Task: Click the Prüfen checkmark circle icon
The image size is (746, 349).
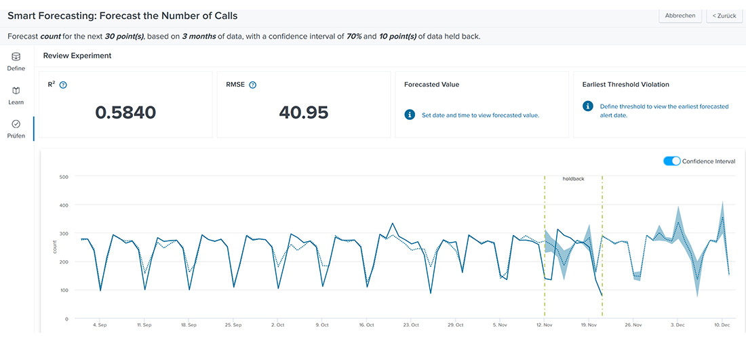Action: tap(16, 124)
